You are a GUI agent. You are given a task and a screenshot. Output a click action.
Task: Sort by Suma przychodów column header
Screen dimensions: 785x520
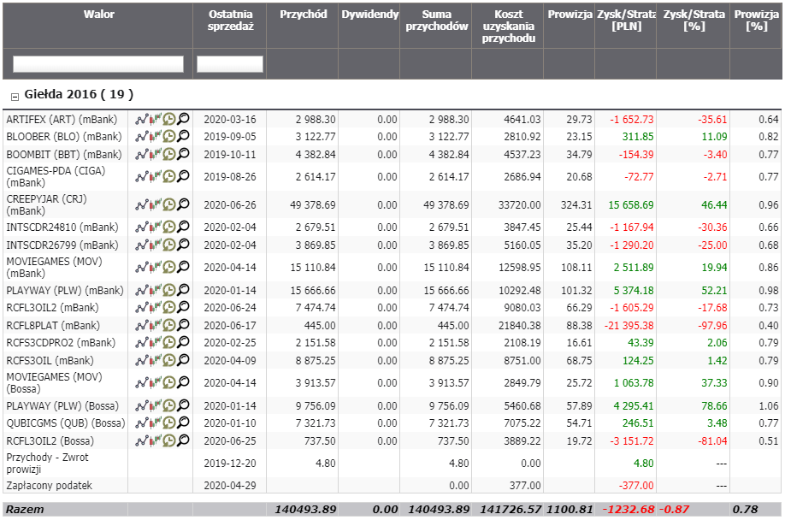(437, 20)
